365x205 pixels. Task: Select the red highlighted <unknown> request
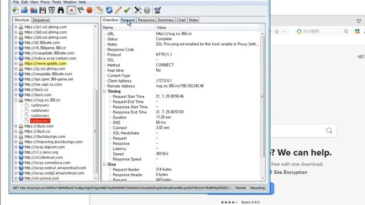point(40,121)
